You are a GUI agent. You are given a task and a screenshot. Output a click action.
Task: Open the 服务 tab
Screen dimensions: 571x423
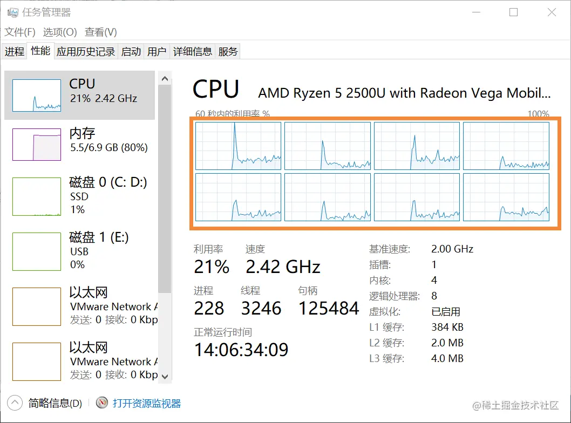[x=228, y=52]
